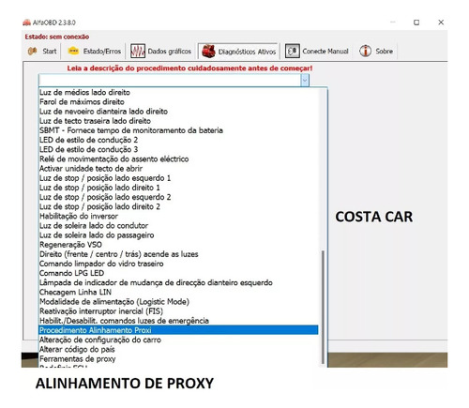Select Comando limpador do vidro traseiro
The height and width of the screenshot is (408, 469).
click(x=178, y=264)
